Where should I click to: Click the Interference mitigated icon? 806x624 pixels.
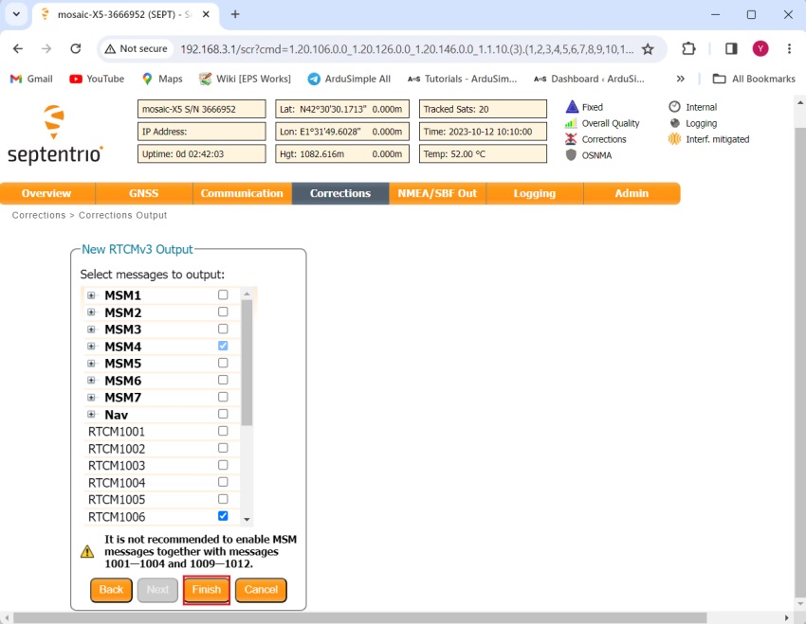click(x=675, y=139)
